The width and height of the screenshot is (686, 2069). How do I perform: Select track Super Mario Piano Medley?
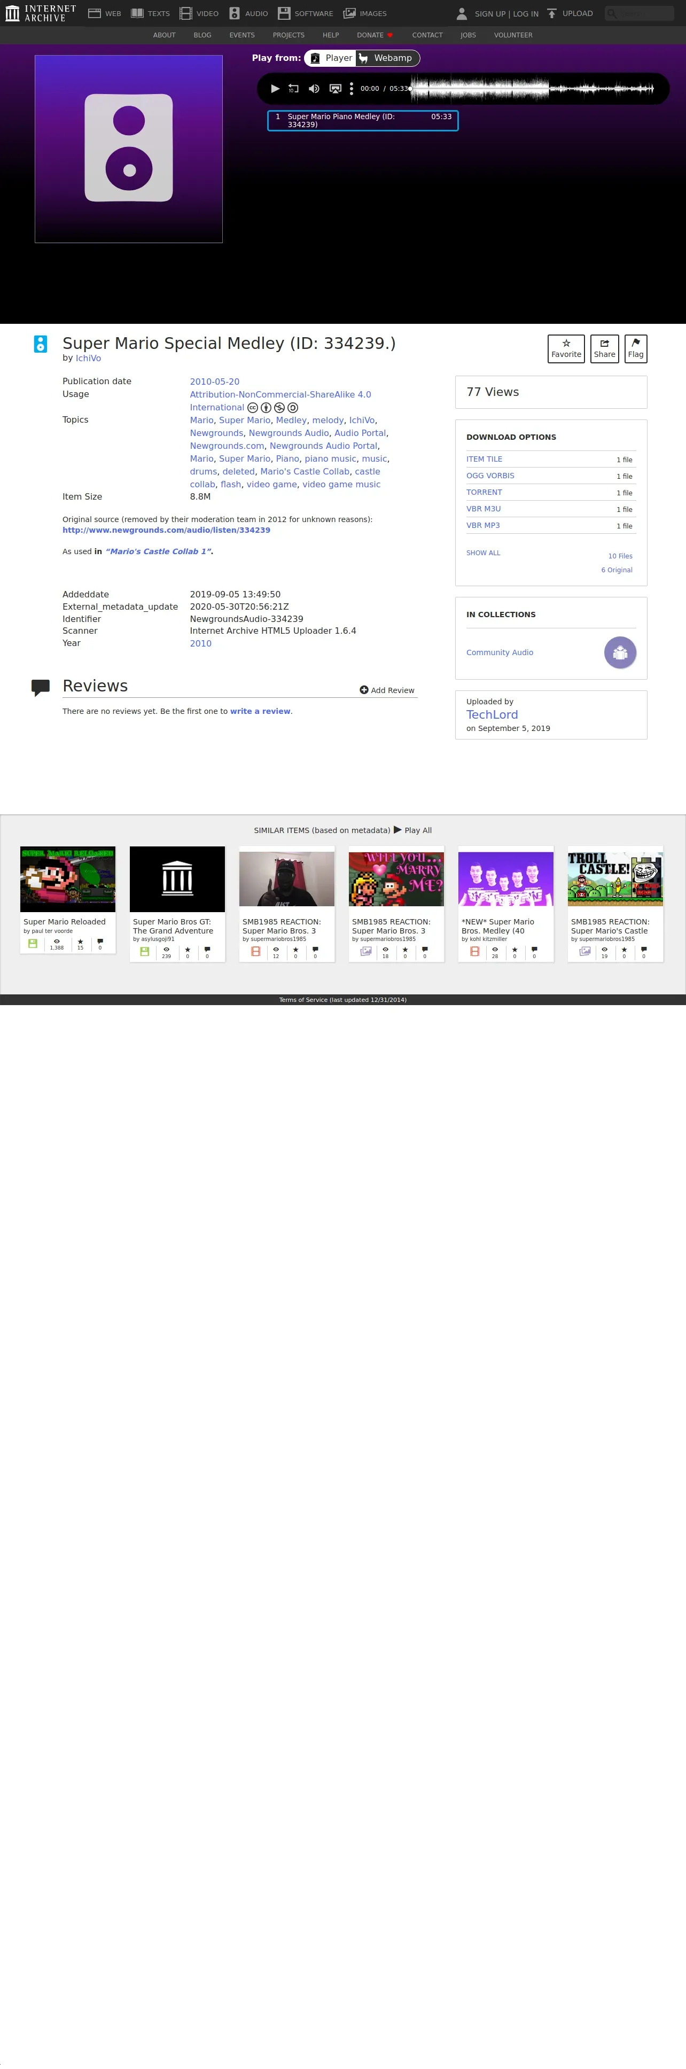click(363, 120)
